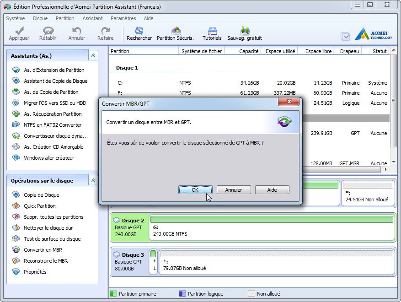Confirm conversion with the OK button
This screenshot has height=302, width=401.
(195, 190)
